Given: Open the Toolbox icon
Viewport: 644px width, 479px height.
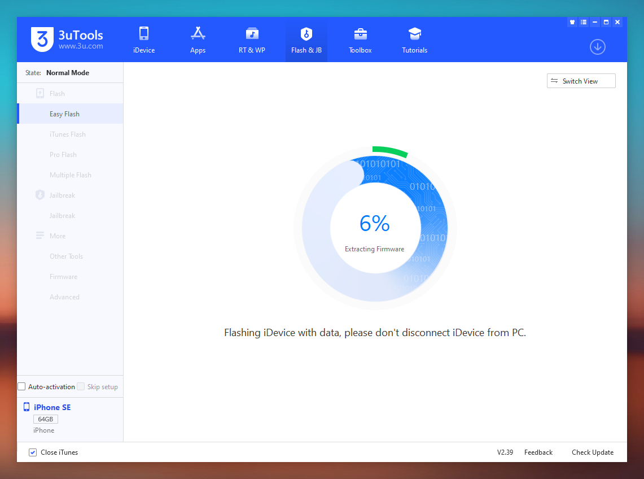Looking at the screenshot, I should click(x=360, y=34).
